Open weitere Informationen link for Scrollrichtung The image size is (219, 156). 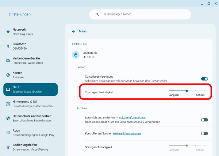[132, 118]
